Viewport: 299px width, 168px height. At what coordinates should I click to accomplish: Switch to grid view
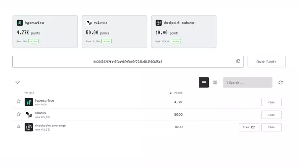point(215,83)
